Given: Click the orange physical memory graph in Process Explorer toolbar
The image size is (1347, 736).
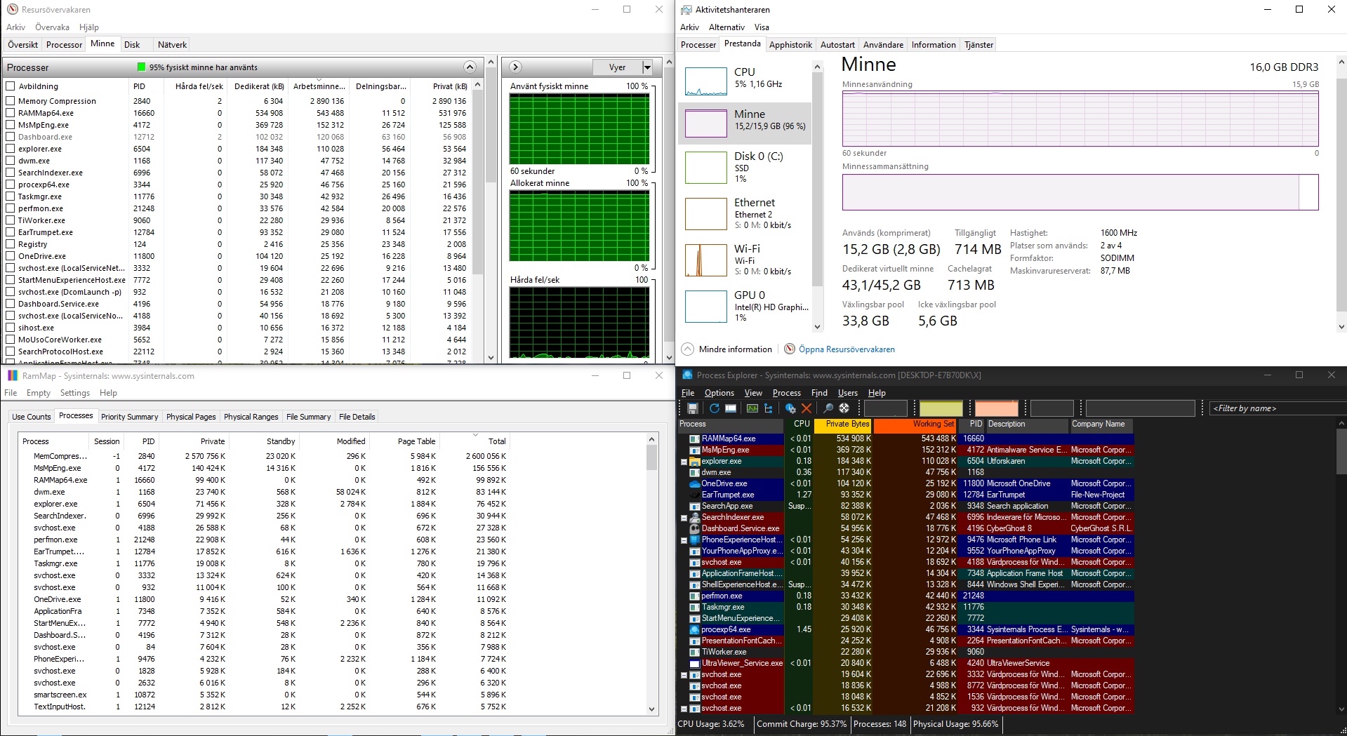Looking at the screenshot, I should click(x=996, y=408).
